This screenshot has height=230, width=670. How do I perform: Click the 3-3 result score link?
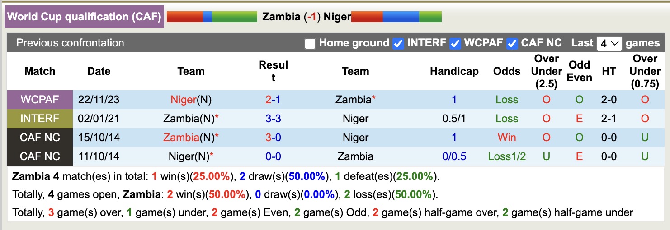(273, 119)
